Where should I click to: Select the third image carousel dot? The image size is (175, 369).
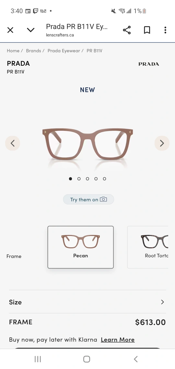[87, 179]
